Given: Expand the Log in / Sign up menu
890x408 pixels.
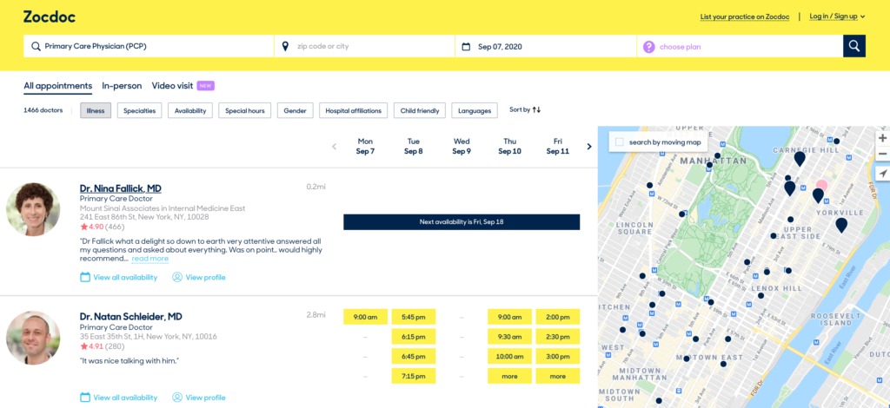Looking at the screenshot, I should pos(837,16).
